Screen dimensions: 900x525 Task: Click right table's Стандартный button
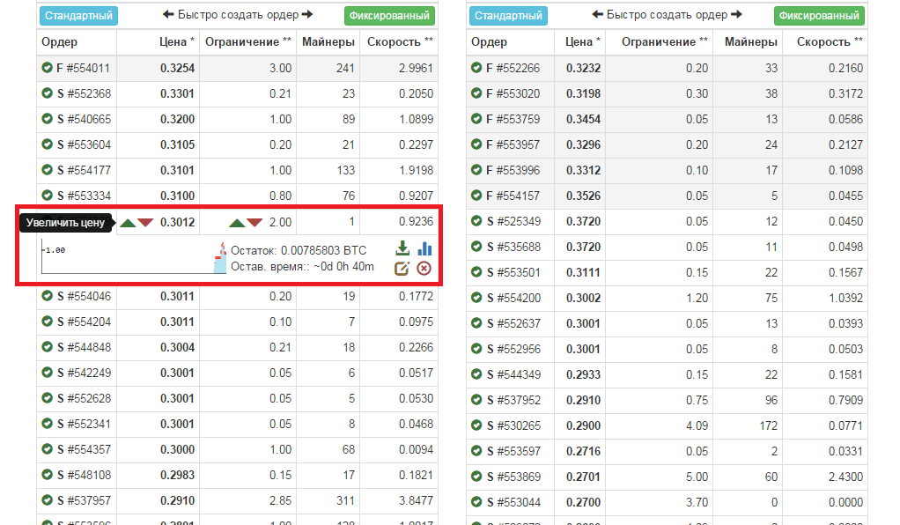tap(508, 16)
